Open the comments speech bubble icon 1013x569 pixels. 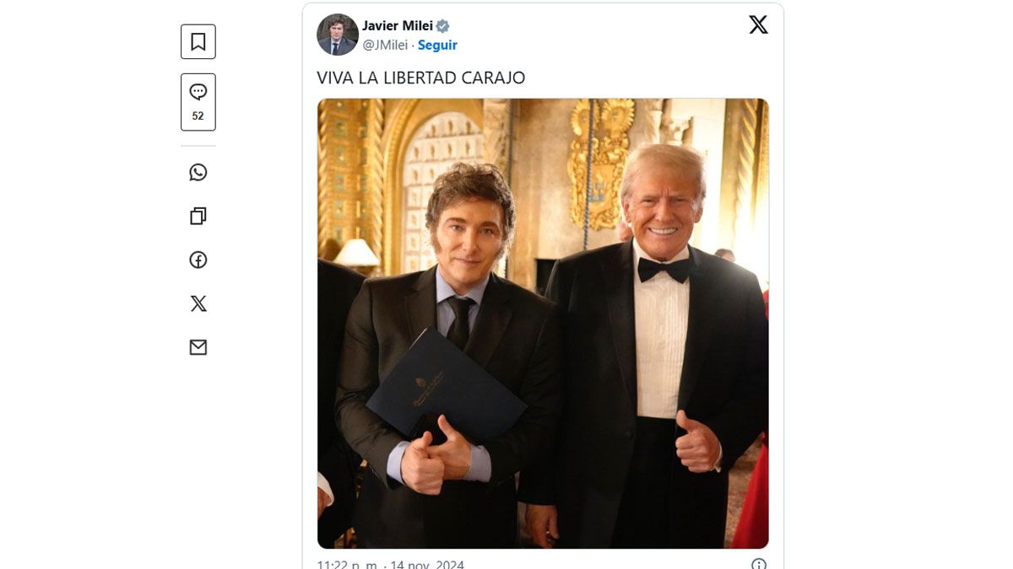(198, 92)
